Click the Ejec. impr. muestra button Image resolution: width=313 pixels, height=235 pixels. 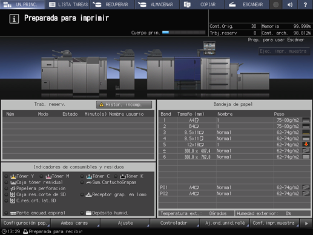point(284,51)
